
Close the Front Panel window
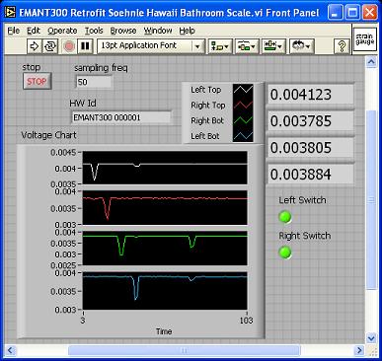point(370,13)
